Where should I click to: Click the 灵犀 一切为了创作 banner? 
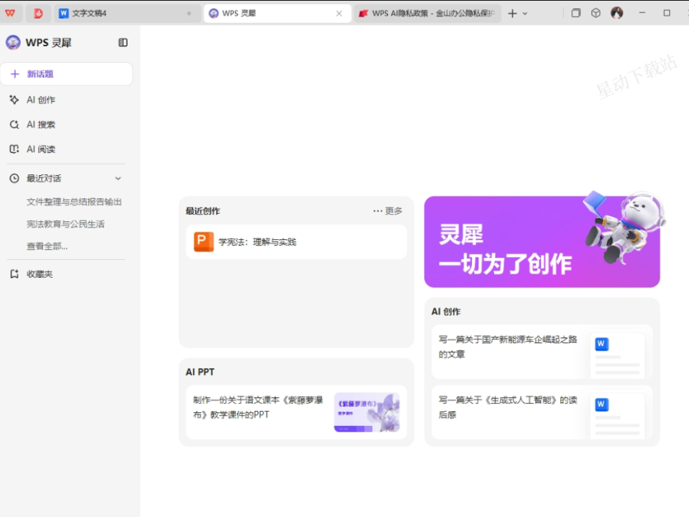click(542, 242)
